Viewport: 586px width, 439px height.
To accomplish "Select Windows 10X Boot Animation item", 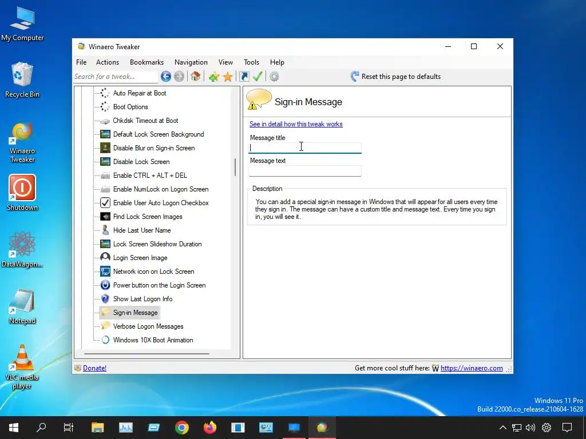I will [x=153, y=340].
